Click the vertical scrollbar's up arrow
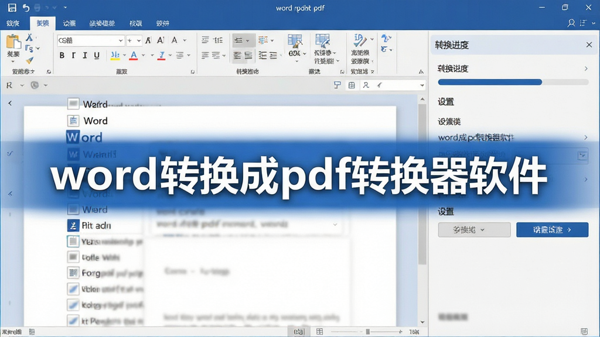Screen dimensions: 600x337 (x=422, y=99)
